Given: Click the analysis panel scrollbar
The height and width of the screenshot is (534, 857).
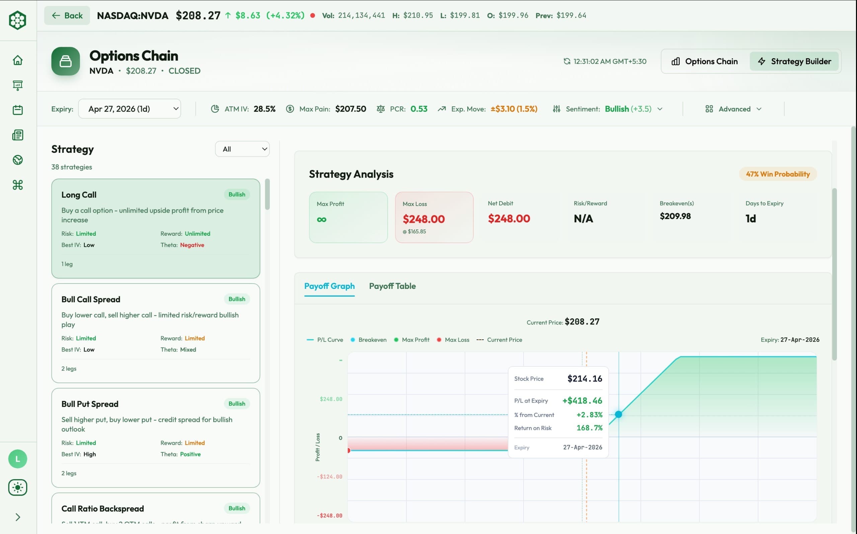Looking at the screenshot, I should pos(834,274).
